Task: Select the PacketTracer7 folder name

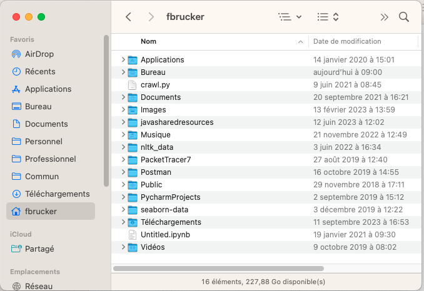Action: click(166, 159)
